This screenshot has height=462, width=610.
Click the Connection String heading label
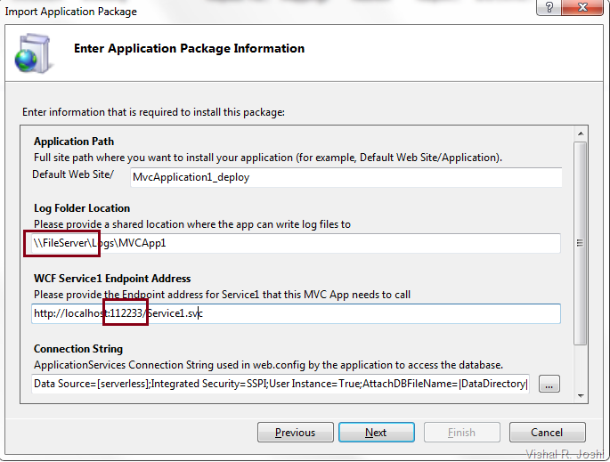point(78,349)
